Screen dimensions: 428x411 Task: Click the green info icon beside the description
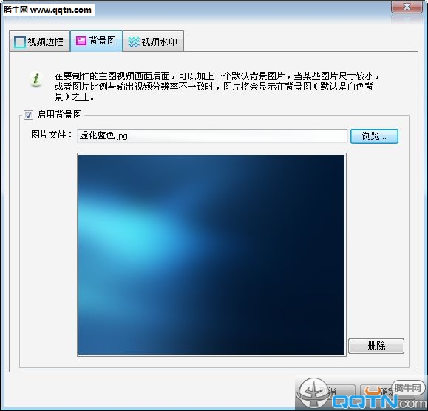[x=36, y=80]
